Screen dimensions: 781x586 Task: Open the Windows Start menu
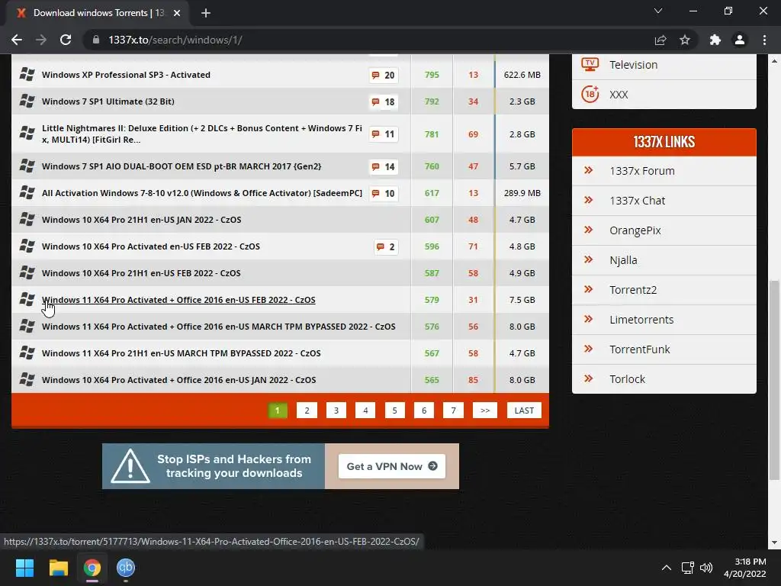[24, 568]
